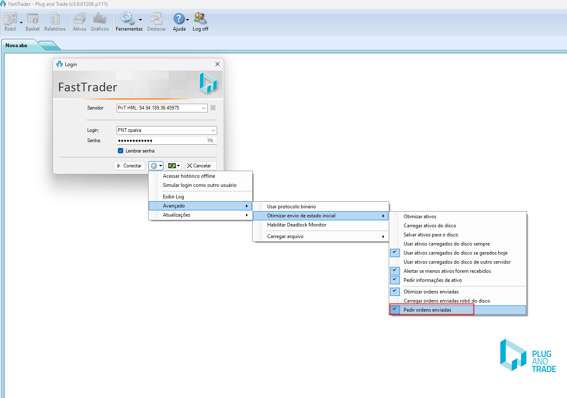Open the Brazil flag language dropdown
This screenshot has width=567, height=398.
[x=174, y=166]
